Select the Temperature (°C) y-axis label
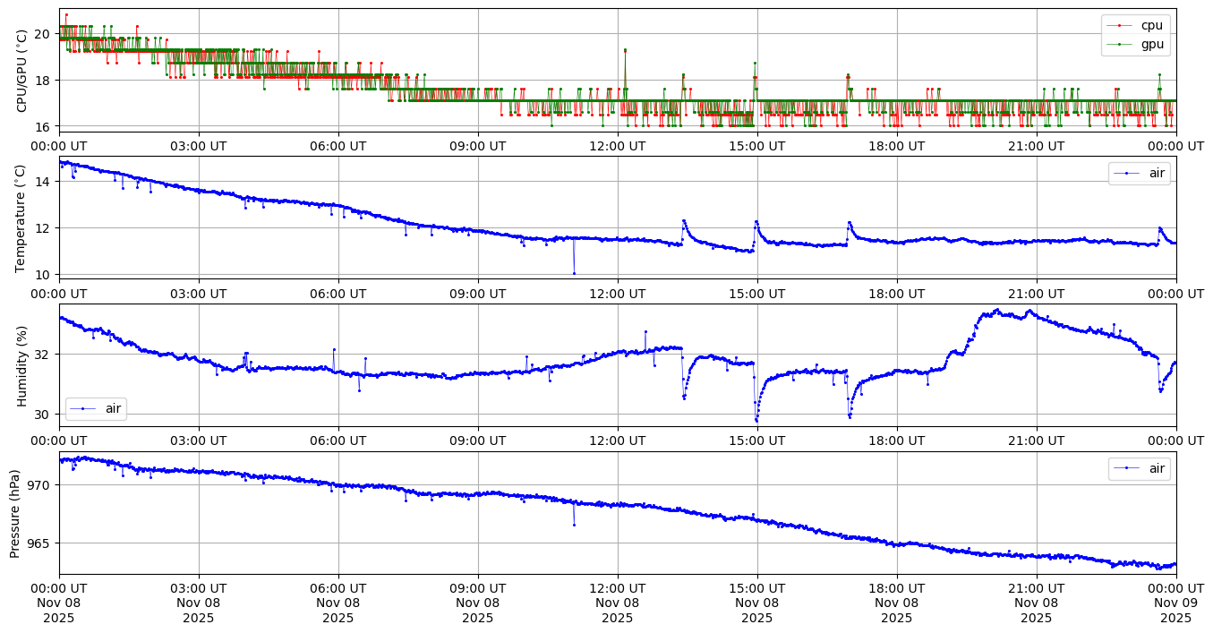The width and height of the screenshot is (1213, 633). 21,218
